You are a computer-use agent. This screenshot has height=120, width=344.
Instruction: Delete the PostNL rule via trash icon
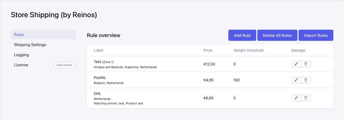tap(306, 80)
